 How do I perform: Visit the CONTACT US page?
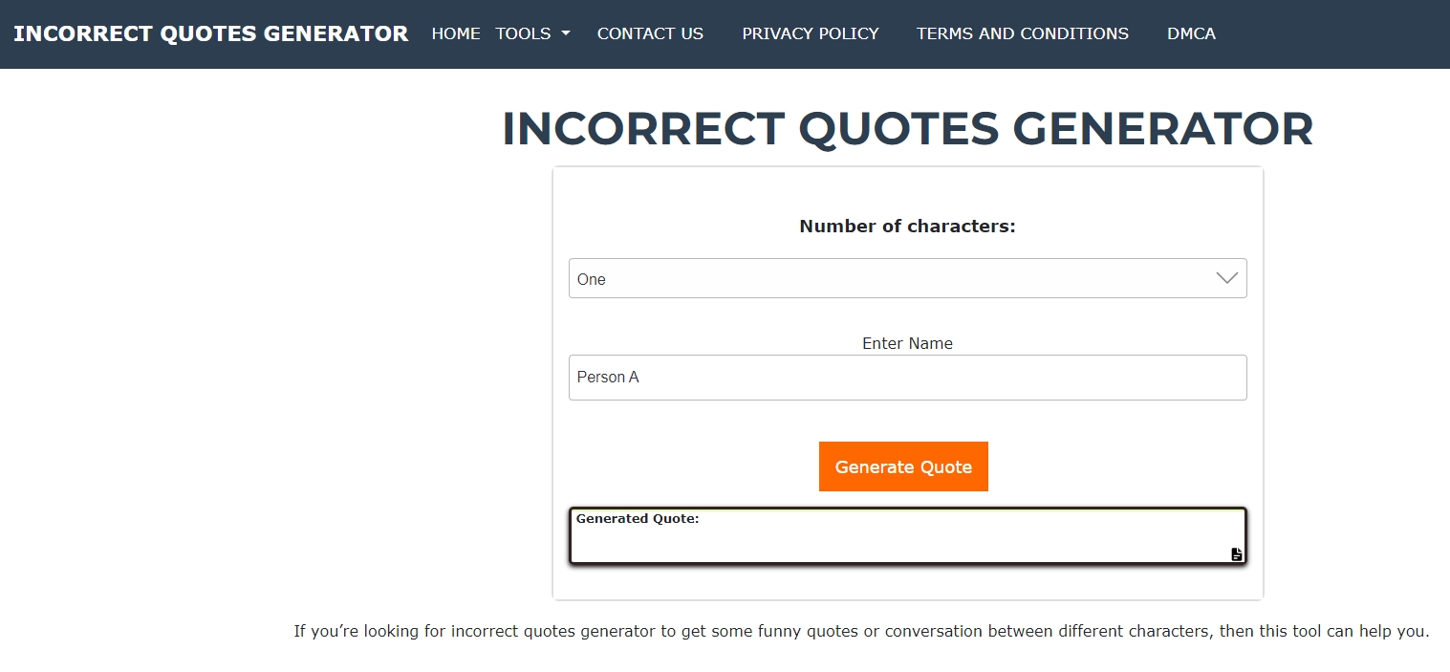[x=650, y=33]
